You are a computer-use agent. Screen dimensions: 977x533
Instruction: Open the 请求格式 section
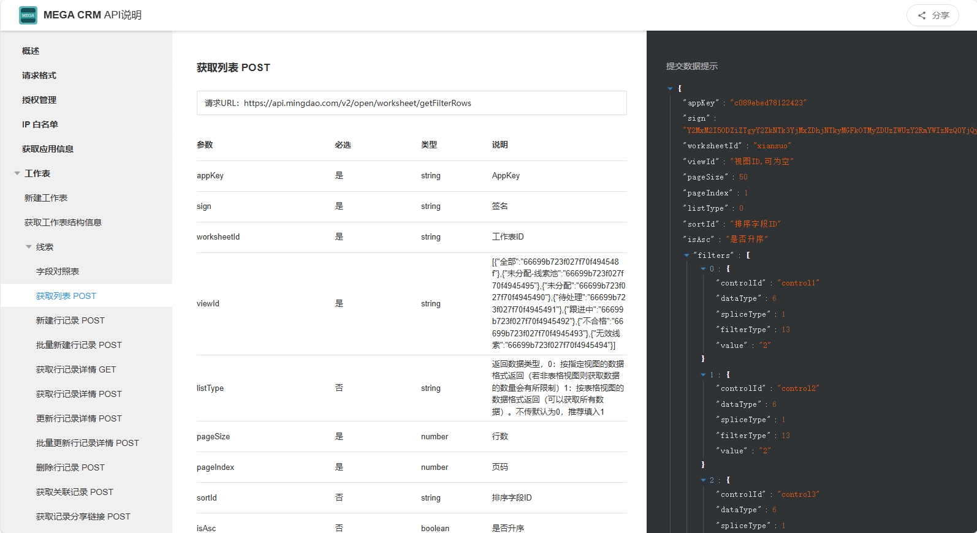point(39,75)
